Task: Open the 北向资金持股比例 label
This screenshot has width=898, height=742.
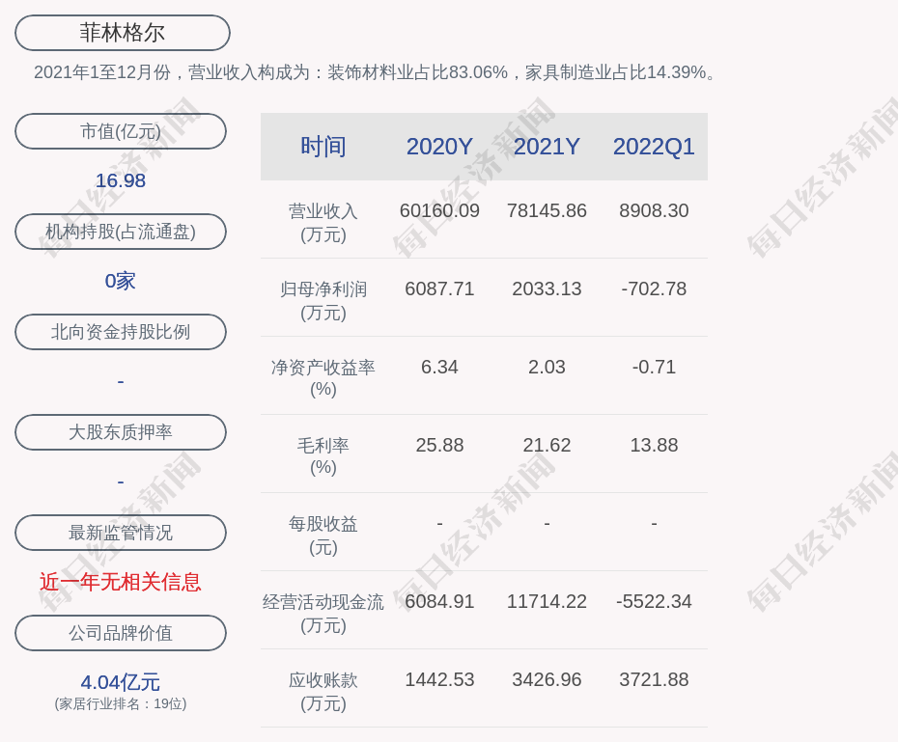Action: click(x=121, y=332)
